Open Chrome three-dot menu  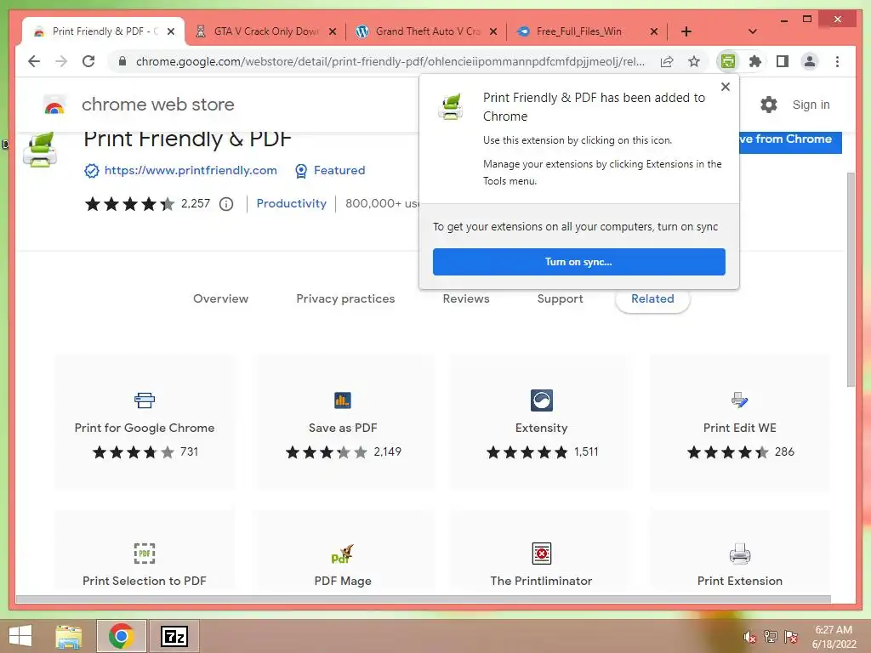coord(837,61)
